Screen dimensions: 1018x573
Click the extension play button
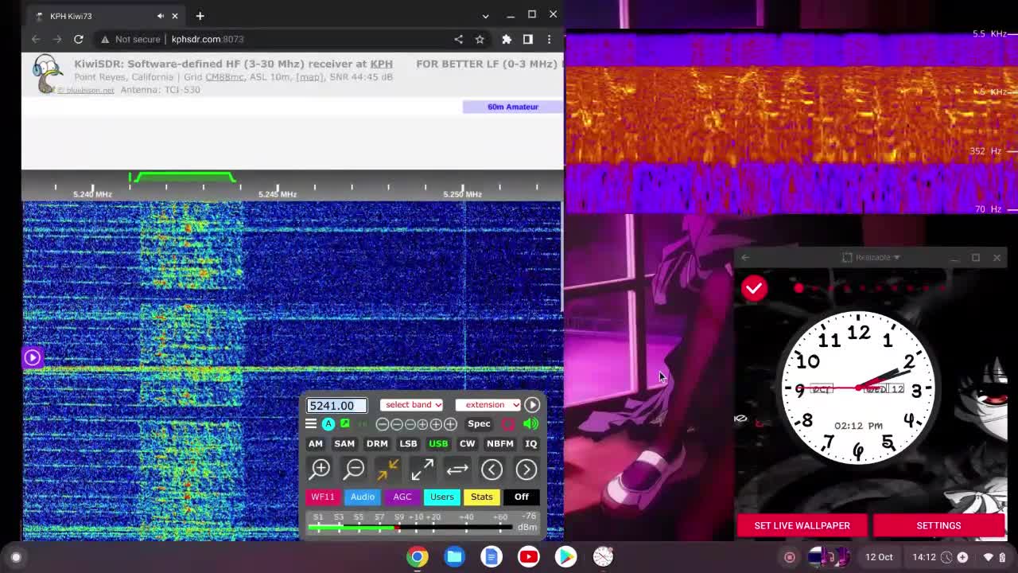tap(532, 405)
